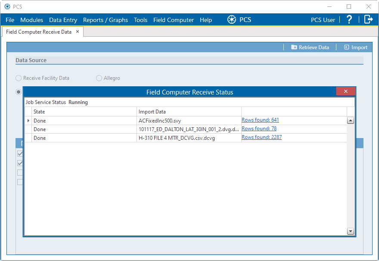Open the Modules menu
Screen dimensions: 379x261
click(x=31, y=20)
